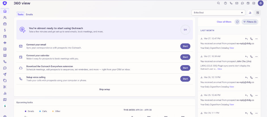Click Clear all filters link

[224, 22]
